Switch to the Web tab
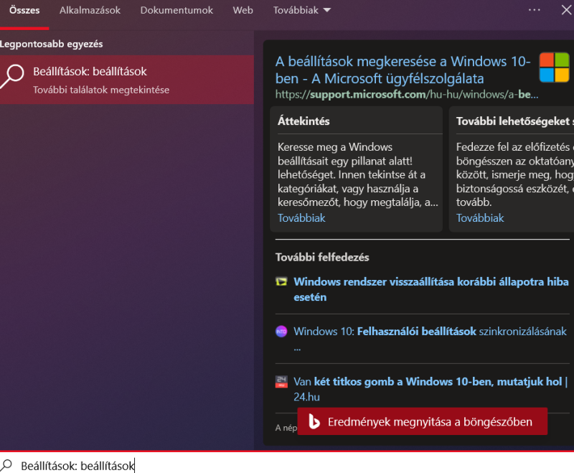The width and height of the screenshot is (574, 473). click(243, 10)
